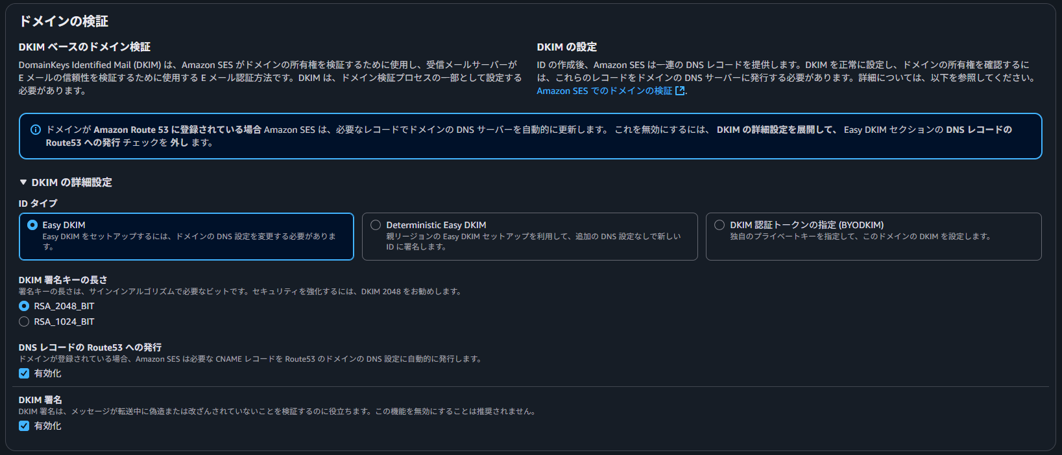Click the external link icon beside Amazon SES link
Screen dimensions: 1062x455
tap(680, 91)
